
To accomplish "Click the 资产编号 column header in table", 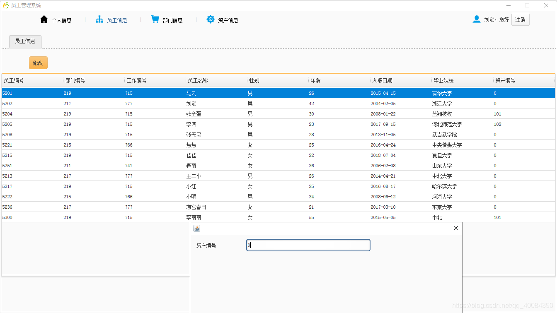I will pos(524,80).
